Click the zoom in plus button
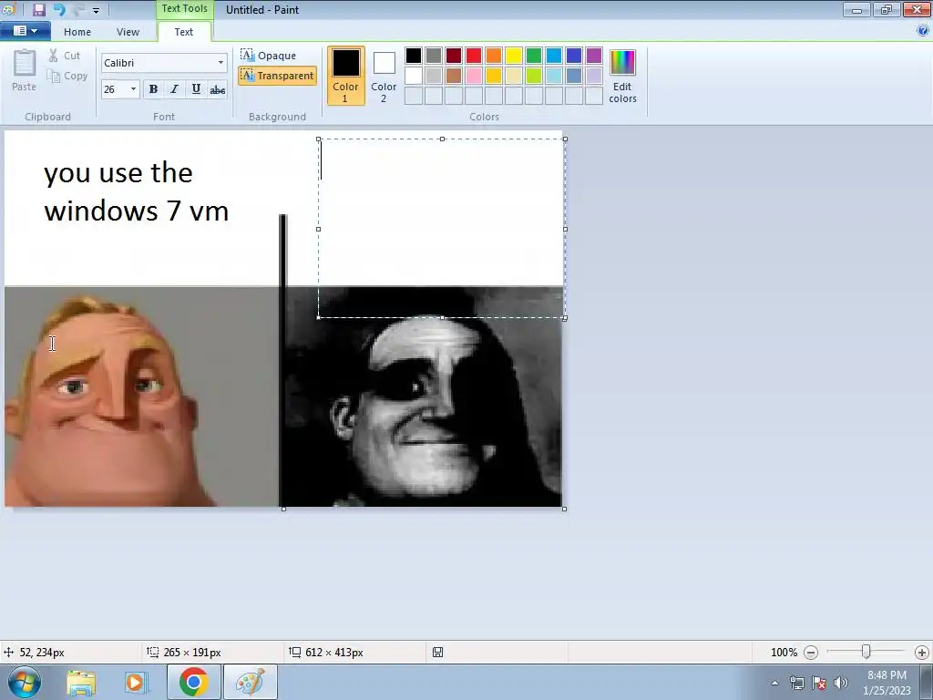The width and height of the screenshot is (933, 700). click(922, 653)
